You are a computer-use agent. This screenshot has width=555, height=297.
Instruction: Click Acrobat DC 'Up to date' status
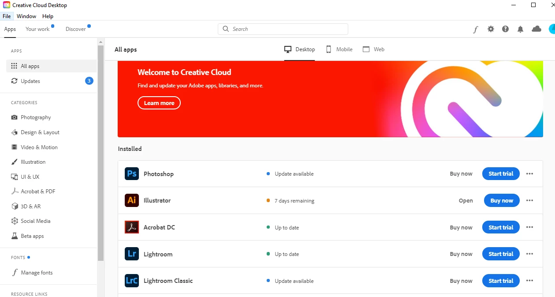283,228
